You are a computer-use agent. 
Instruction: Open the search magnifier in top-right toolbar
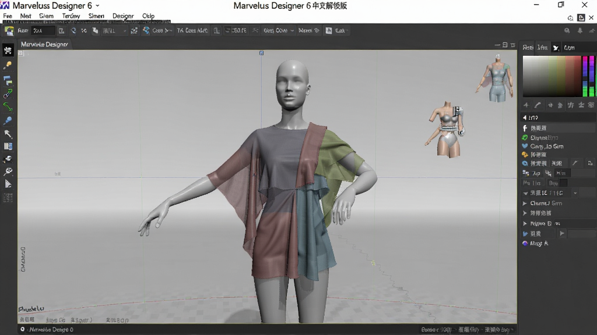pyautogui.click(x=567, y=31)
